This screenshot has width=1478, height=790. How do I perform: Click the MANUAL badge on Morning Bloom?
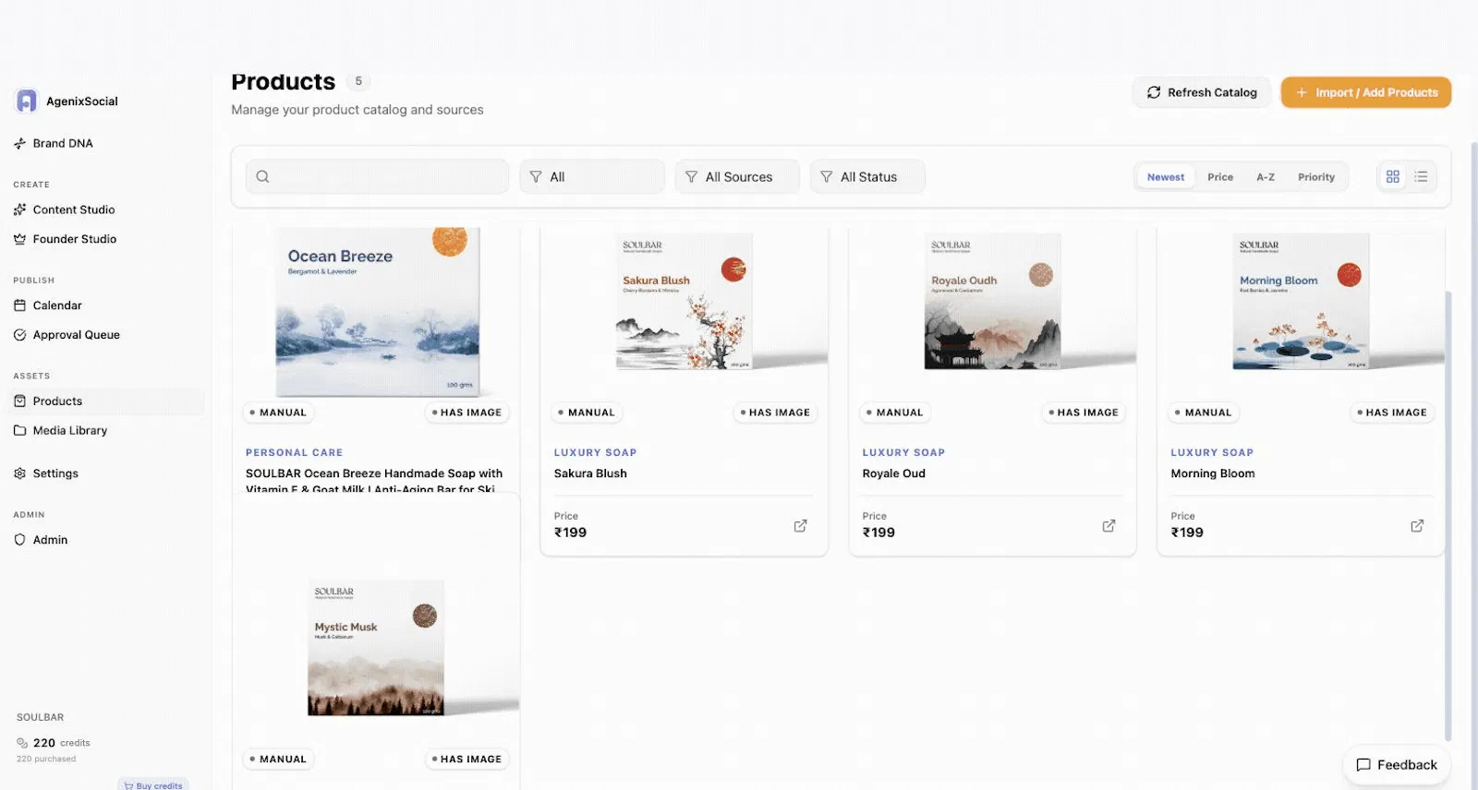1203,413
